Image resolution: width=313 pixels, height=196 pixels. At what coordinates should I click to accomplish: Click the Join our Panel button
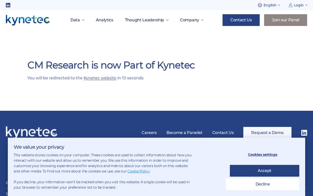pyautogui.click(x=286, y=20)
